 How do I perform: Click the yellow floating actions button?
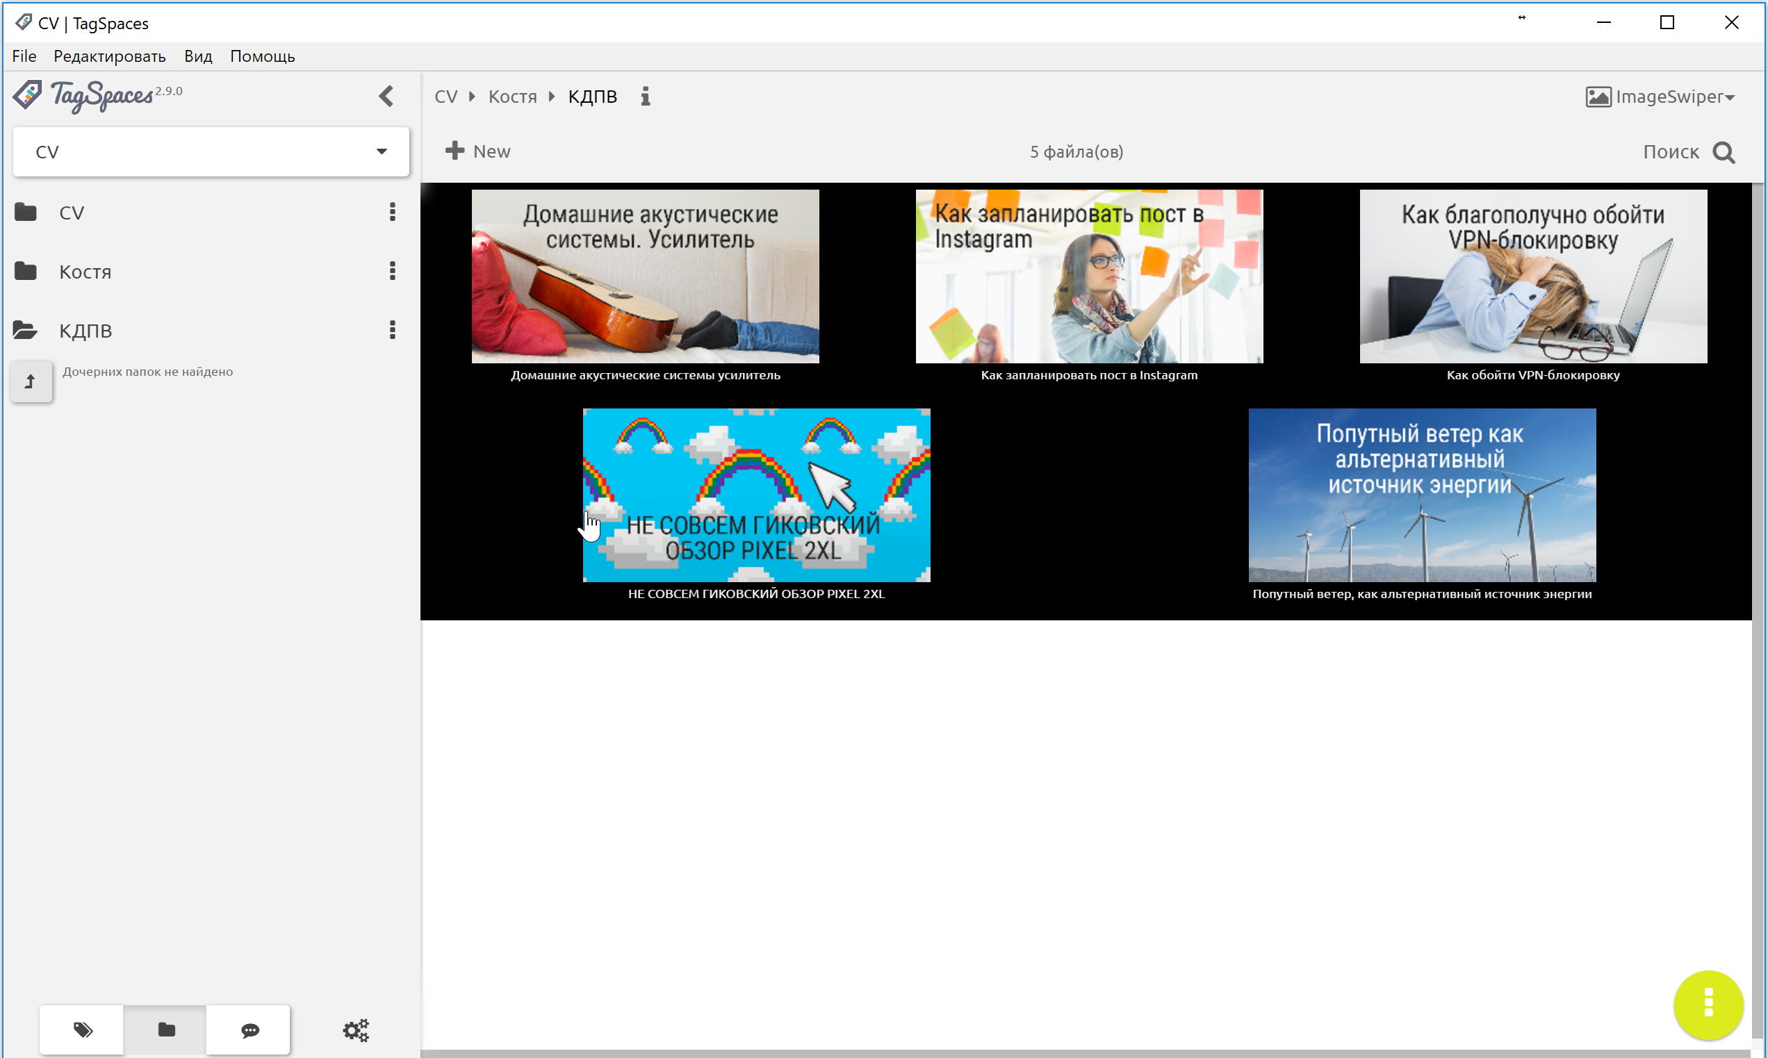pos(1708,1004)
